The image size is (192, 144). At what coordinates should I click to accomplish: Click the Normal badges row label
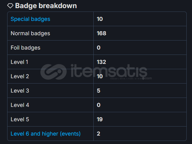30,33
